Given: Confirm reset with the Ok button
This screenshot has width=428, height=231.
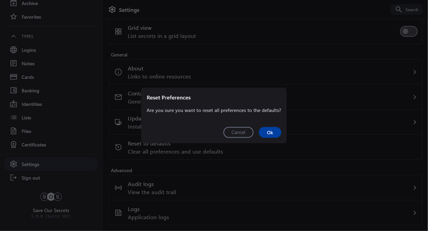Looking at the screenshot, I should (270, 132).
